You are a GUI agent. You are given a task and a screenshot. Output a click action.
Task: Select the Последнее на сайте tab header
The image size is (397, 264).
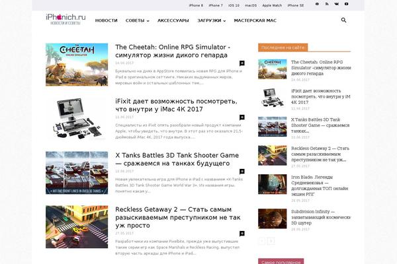click(283, 48)
